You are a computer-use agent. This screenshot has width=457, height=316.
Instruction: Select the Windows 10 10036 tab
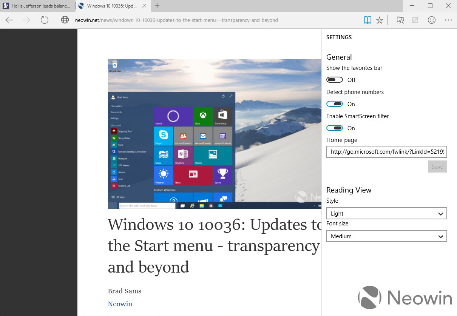pos(113,6)
